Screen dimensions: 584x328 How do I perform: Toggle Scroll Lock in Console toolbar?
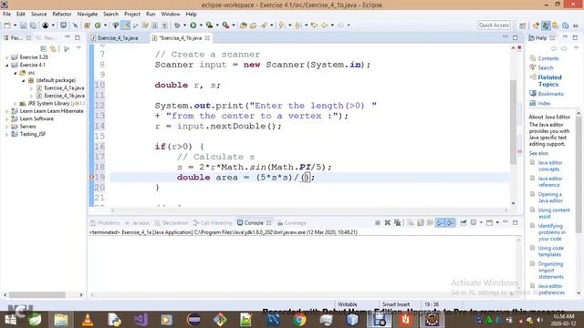click(x=420, y=222)
